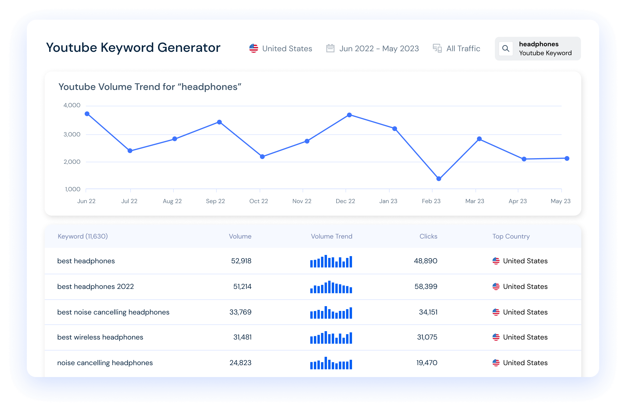Click the search magnifier icon
The image size is (626, 411).
click(506, 49)
